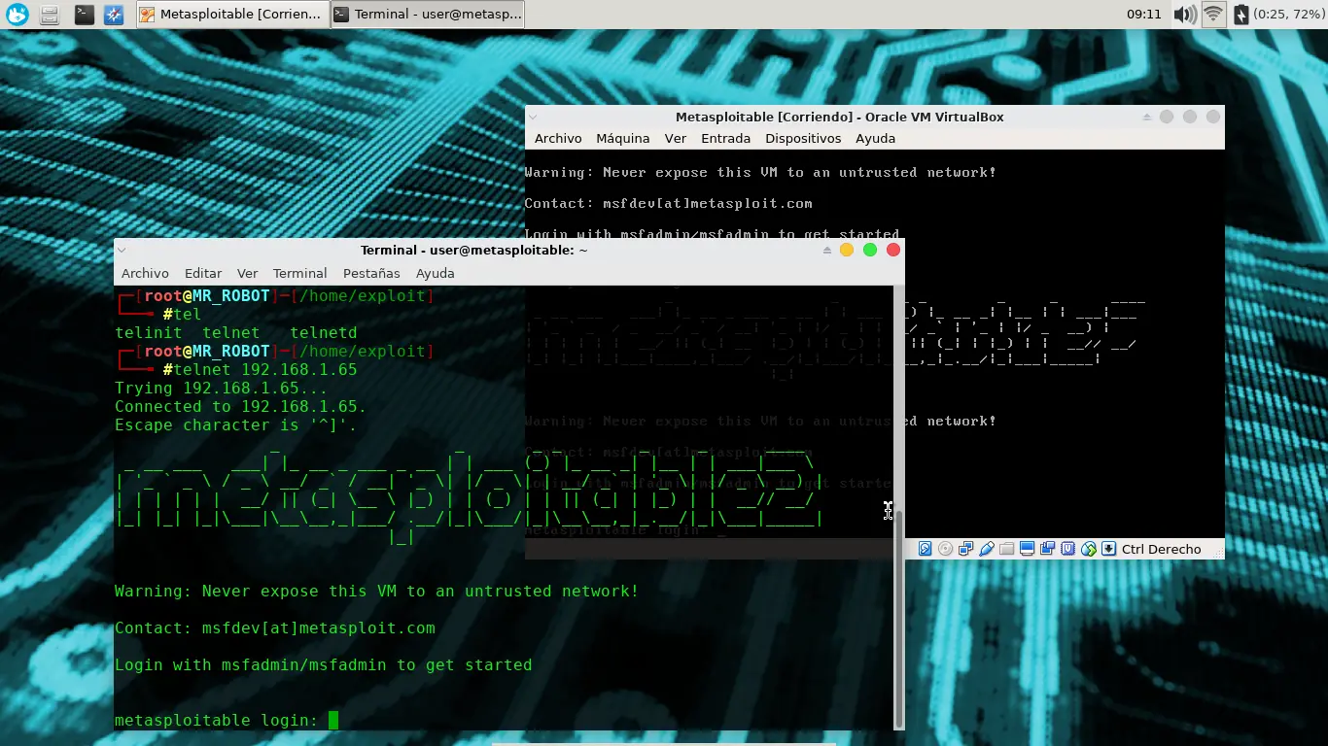Open Dispositivos menu in VirtualBox
Viewport: 1328px width, 746px height.
803,138
